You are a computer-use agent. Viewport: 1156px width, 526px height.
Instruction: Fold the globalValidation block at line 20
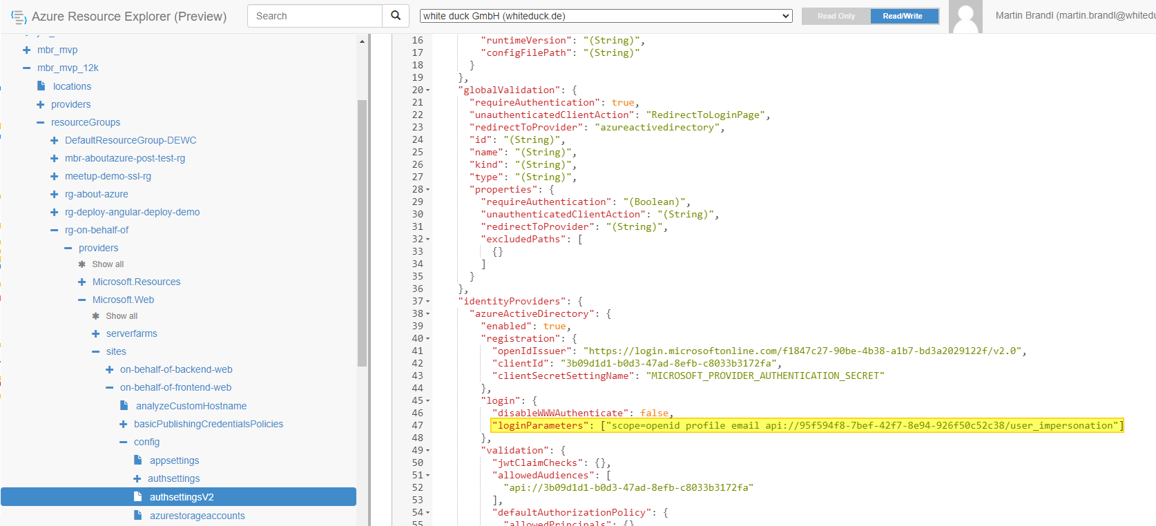point(428,90)
